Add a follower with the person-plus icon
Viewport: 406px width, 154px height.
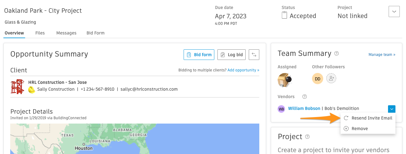(331, 79)
